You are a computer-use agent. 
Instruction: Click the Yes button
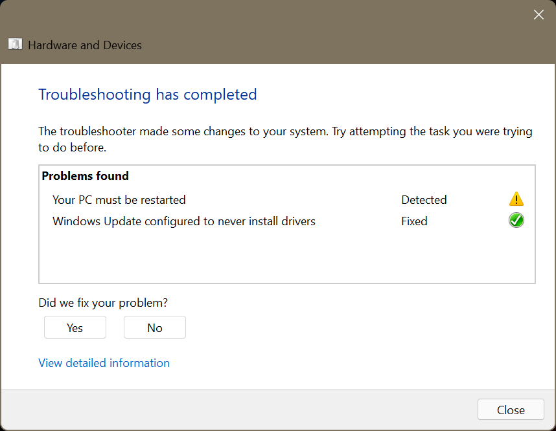(x=75, y=327)
